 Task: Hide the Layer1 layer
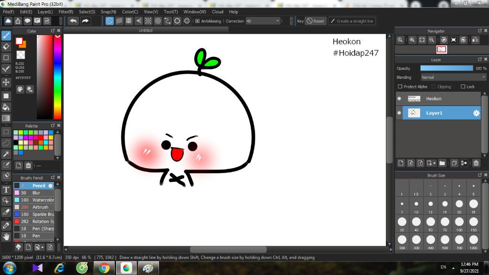point(399,113)
